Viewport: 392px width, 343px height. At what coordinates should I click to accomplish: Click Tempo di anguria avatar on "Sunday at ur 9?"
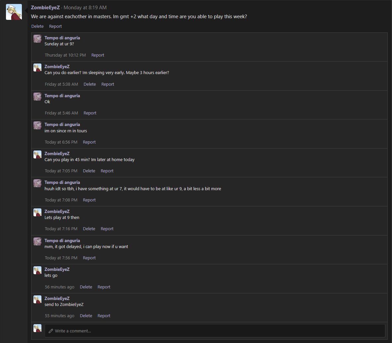point(37,39)
